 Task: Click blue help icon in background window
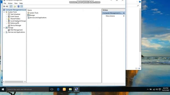(140, 2)
